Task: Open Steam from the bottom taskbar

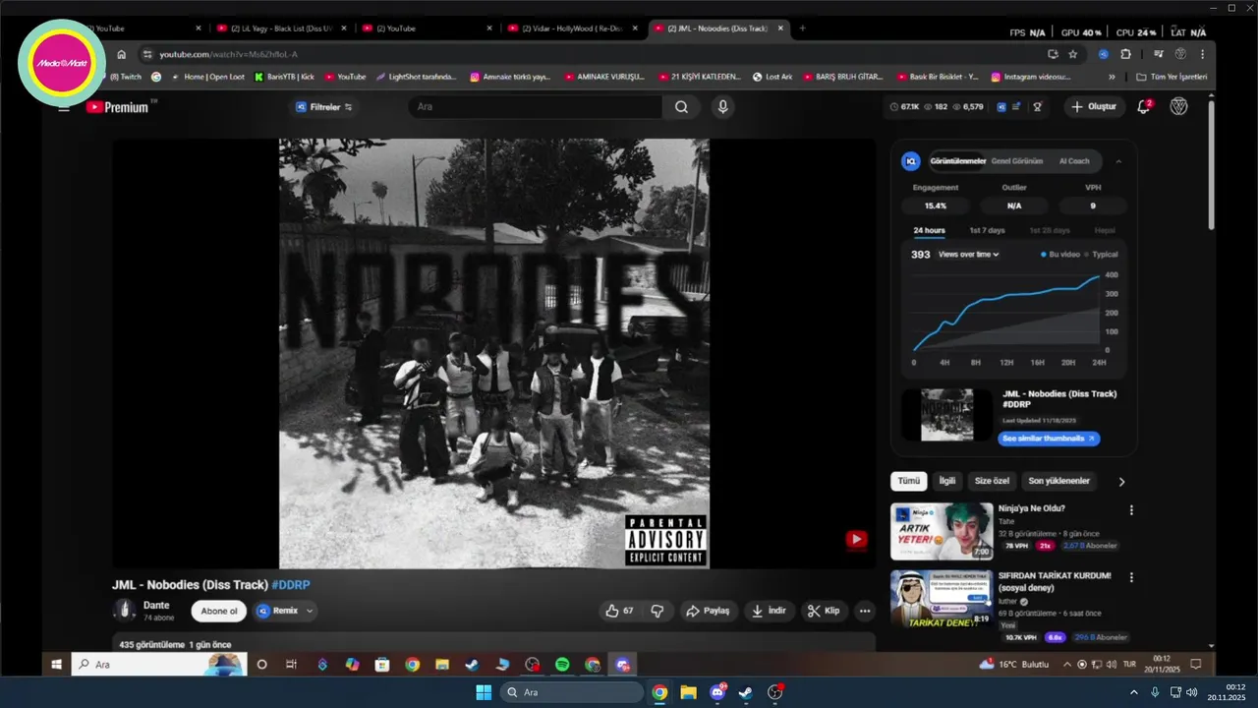Action: click(745, 692)
